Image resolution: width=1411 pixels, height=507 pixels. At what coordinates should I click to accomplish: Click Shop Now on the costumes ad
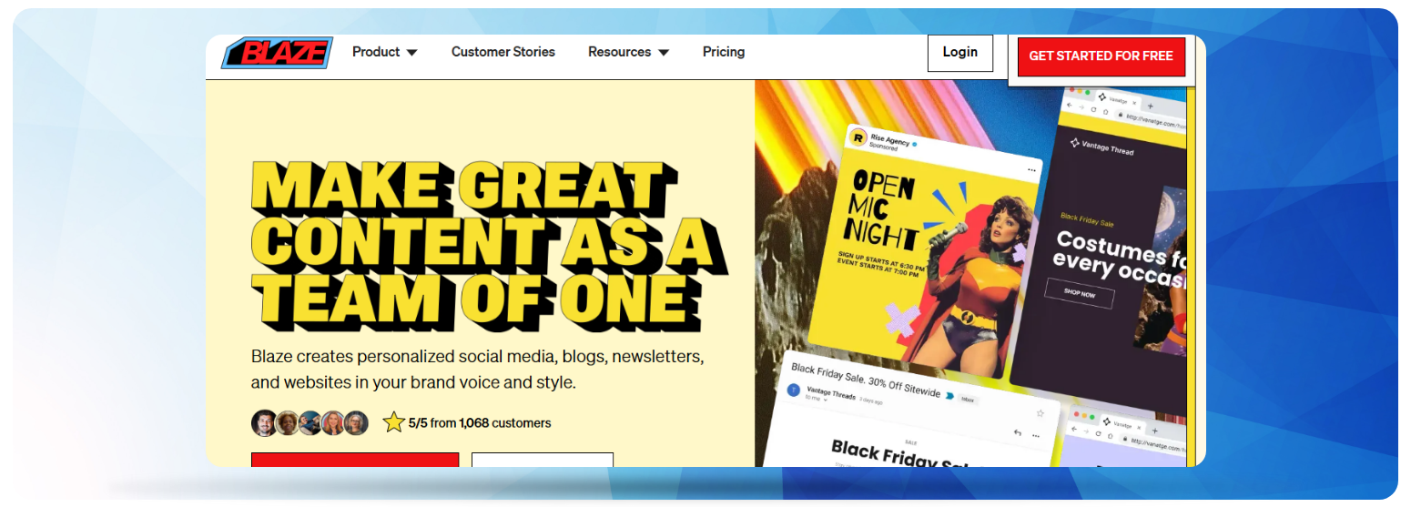click(x=1080, y=294)
